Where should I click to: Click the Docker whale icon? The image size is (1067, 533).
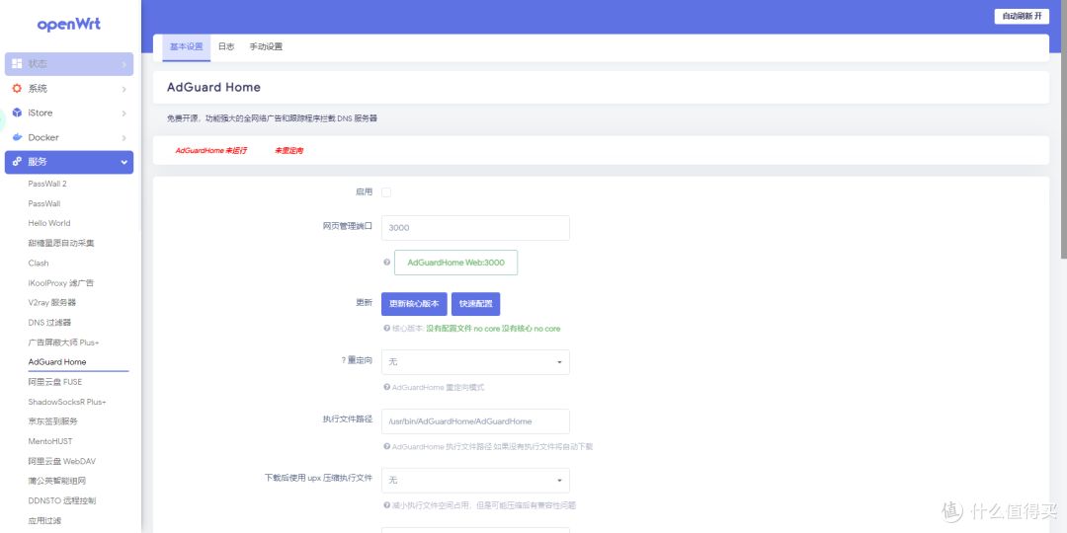[x=18, y=137]
